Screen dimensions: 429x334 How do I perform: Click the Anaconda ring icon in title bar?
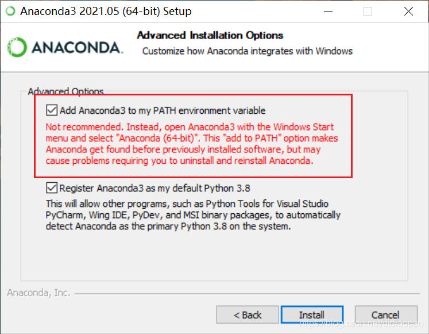[11, 11]
